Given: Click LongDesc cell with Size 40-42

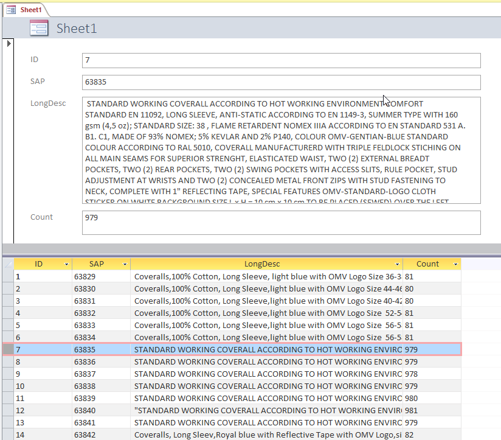Looking at the screenshot, I should (267, 301).
